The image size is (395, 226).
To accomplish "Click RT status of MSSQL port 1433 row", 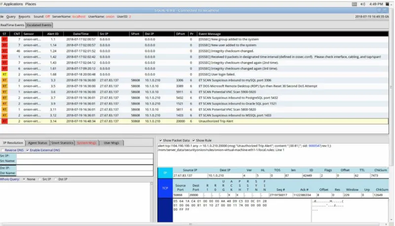I will (4, 115).
